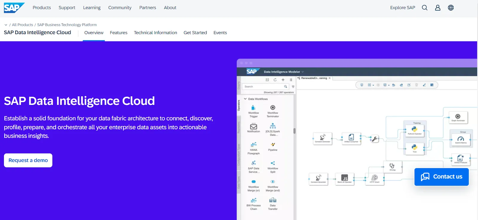The height and width of the screenshot is (220, 478).
Task: Switch to the Get Started tab
Action: [x=195, y=33]
